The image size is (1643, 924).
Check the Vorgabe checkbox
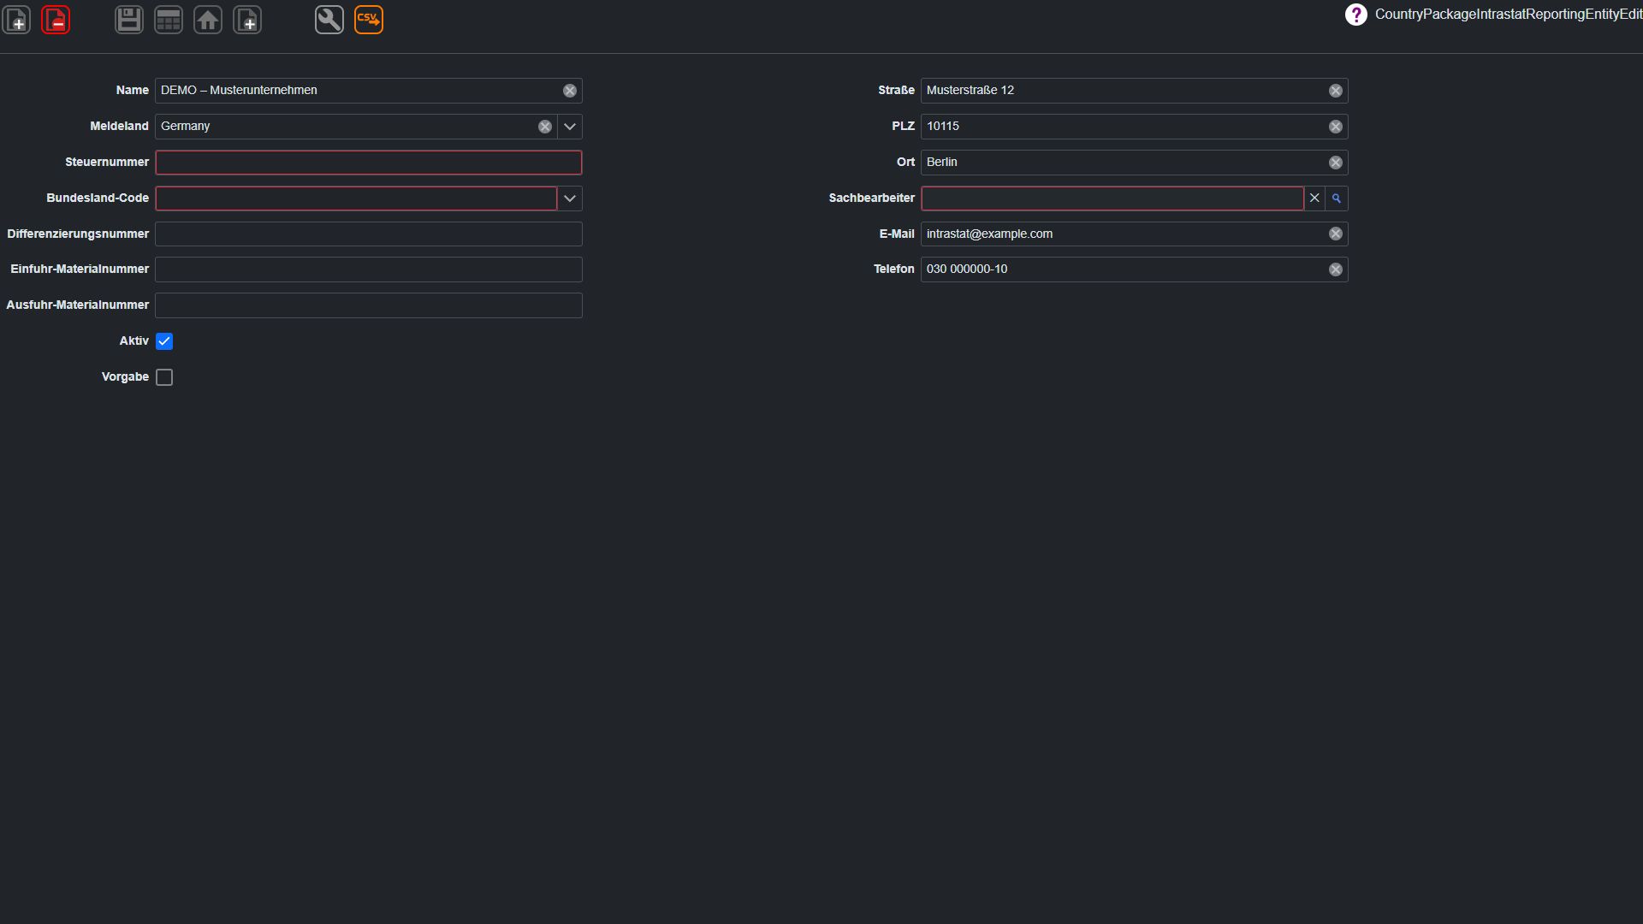(x=164, y=377)
